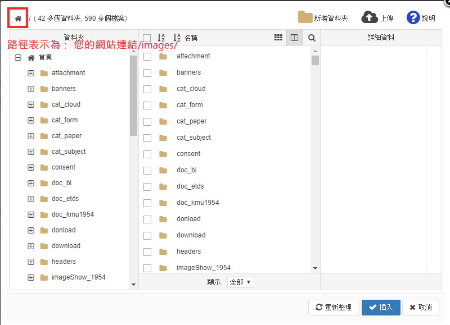Screen dimensions: 450x325
Task: Open the 上傳 upload cloud button
Action: click(x=377, y=18)
